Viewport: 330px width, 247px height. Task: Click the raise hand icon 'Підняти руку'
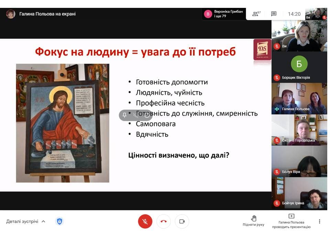point(253,221)
